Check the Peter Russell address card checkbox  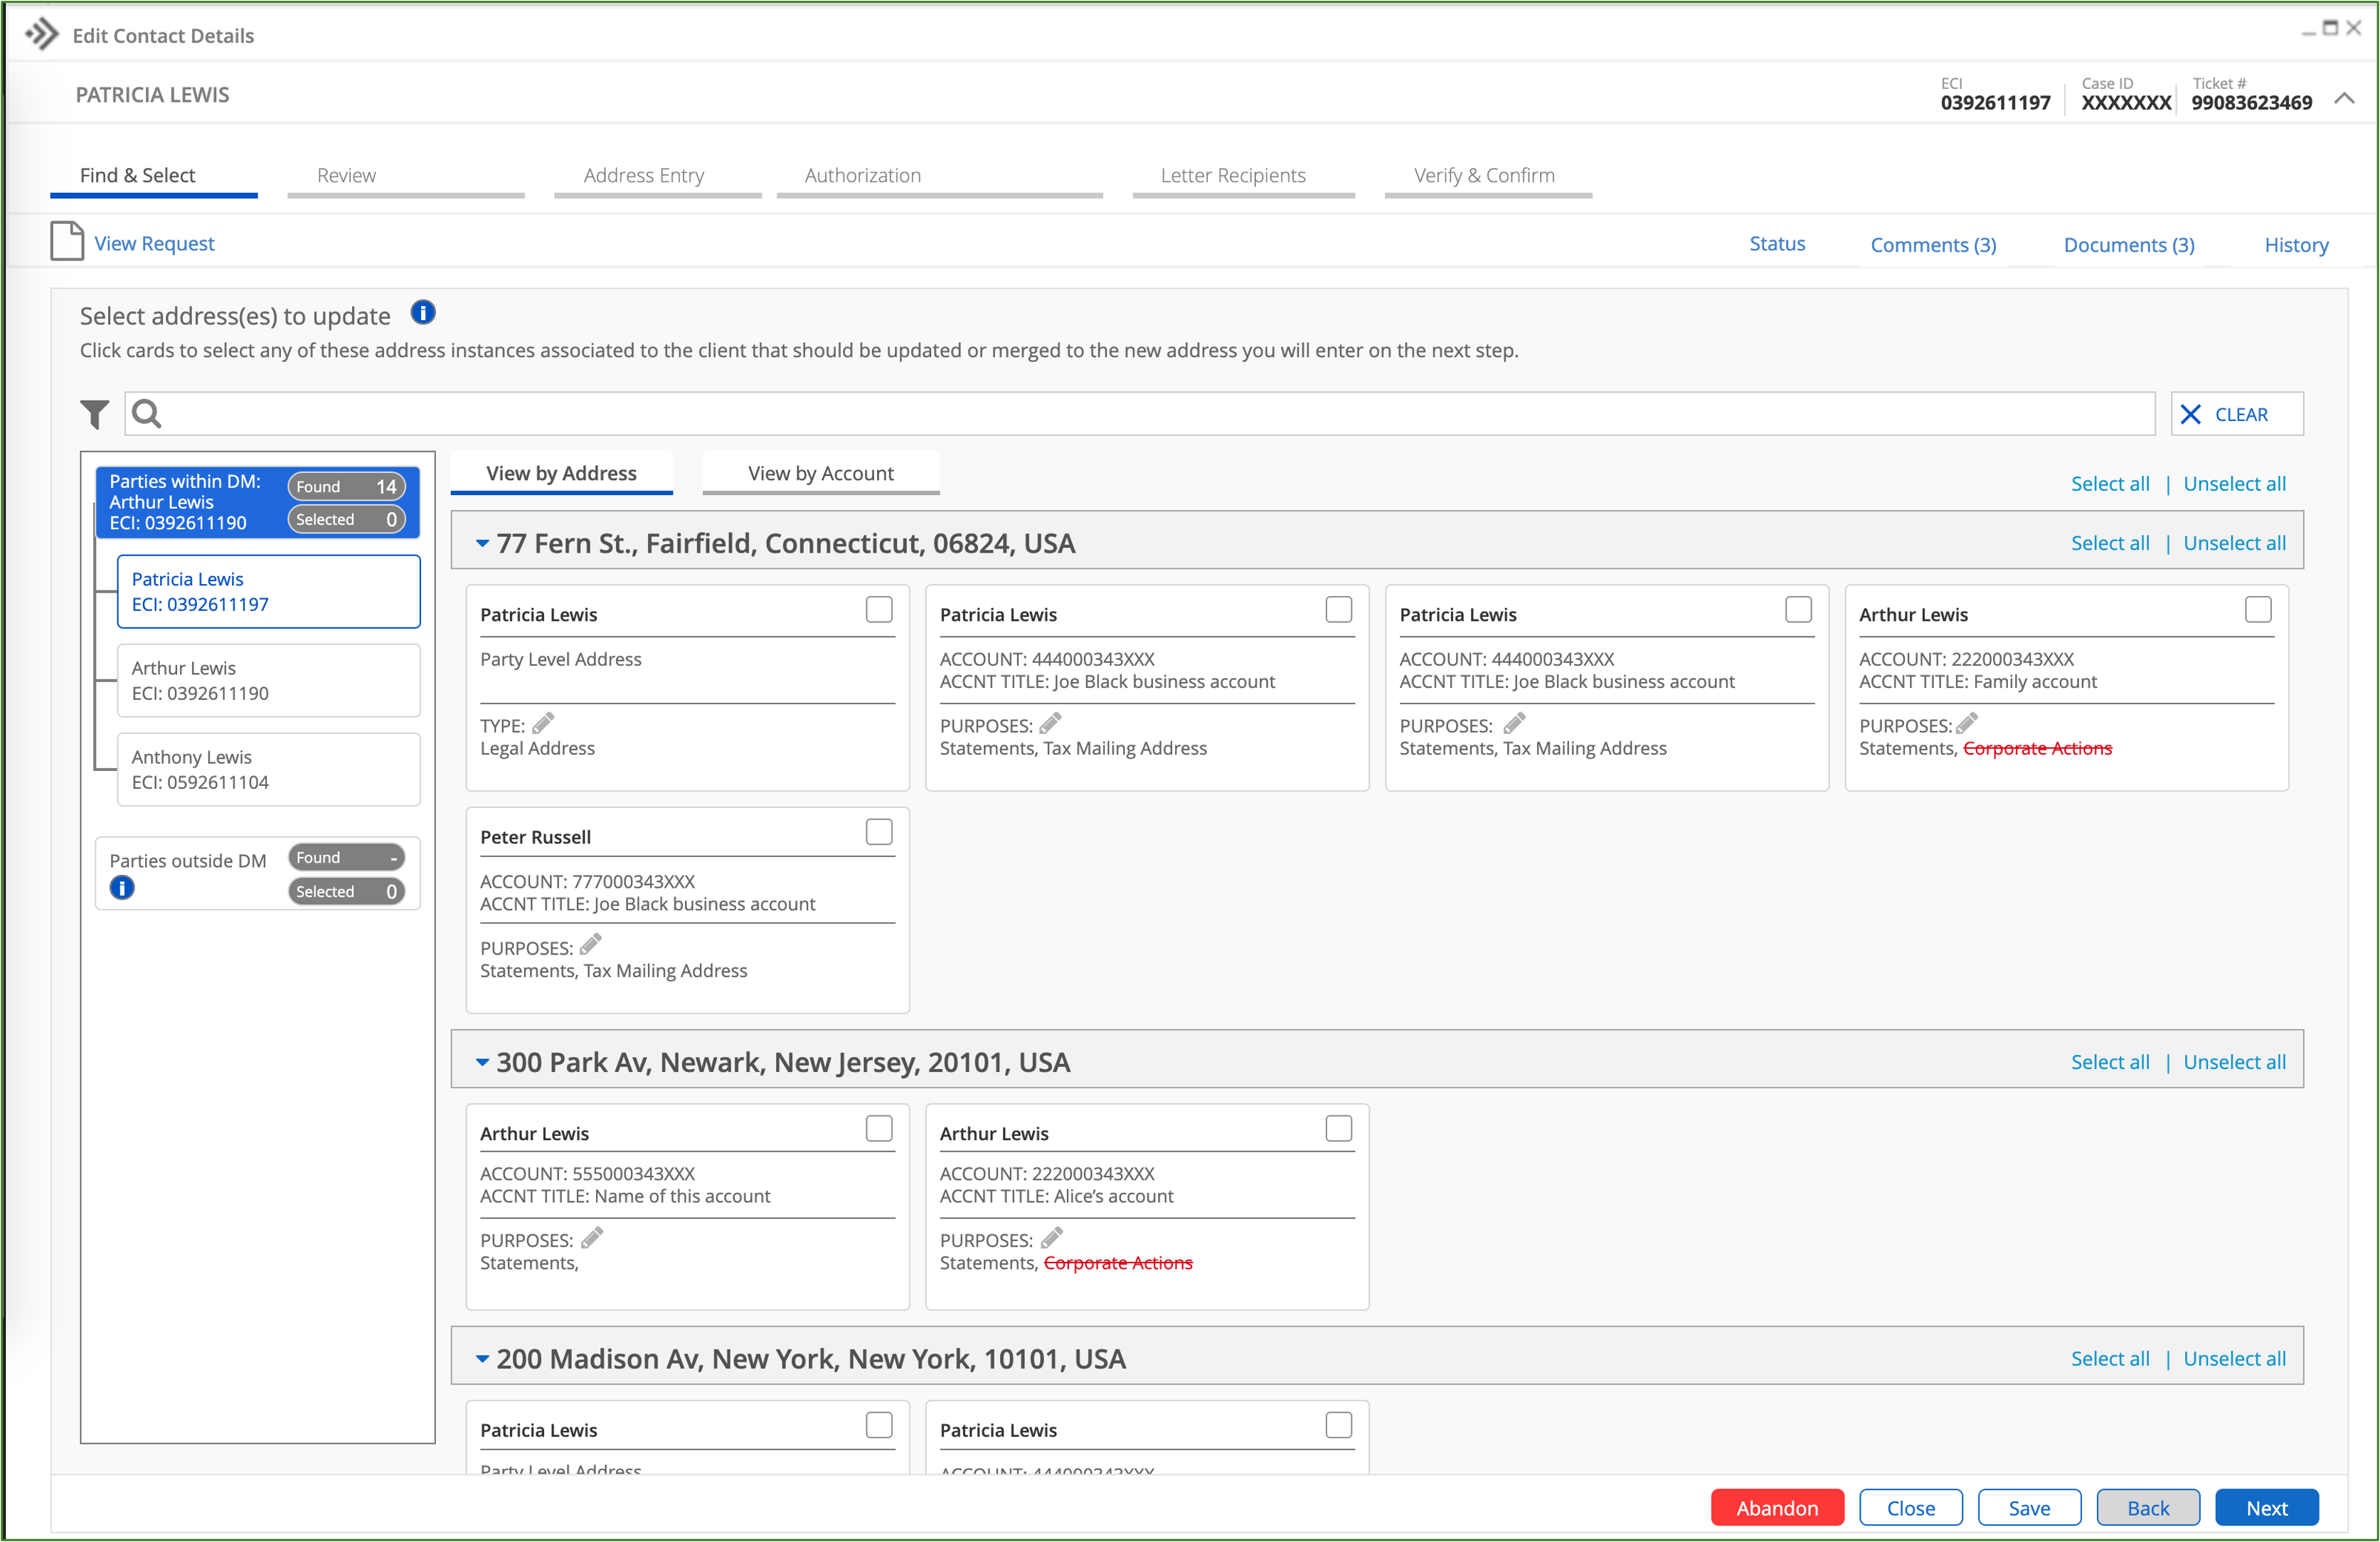879,831
